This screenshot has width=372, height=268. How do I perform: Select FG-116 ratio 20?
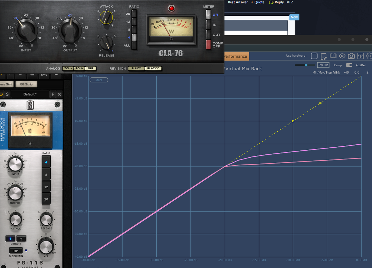coord(46,199)
